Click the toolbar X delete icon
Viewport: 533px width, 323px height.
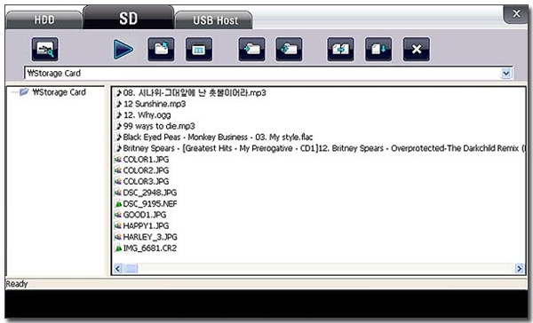coord(417,50)
